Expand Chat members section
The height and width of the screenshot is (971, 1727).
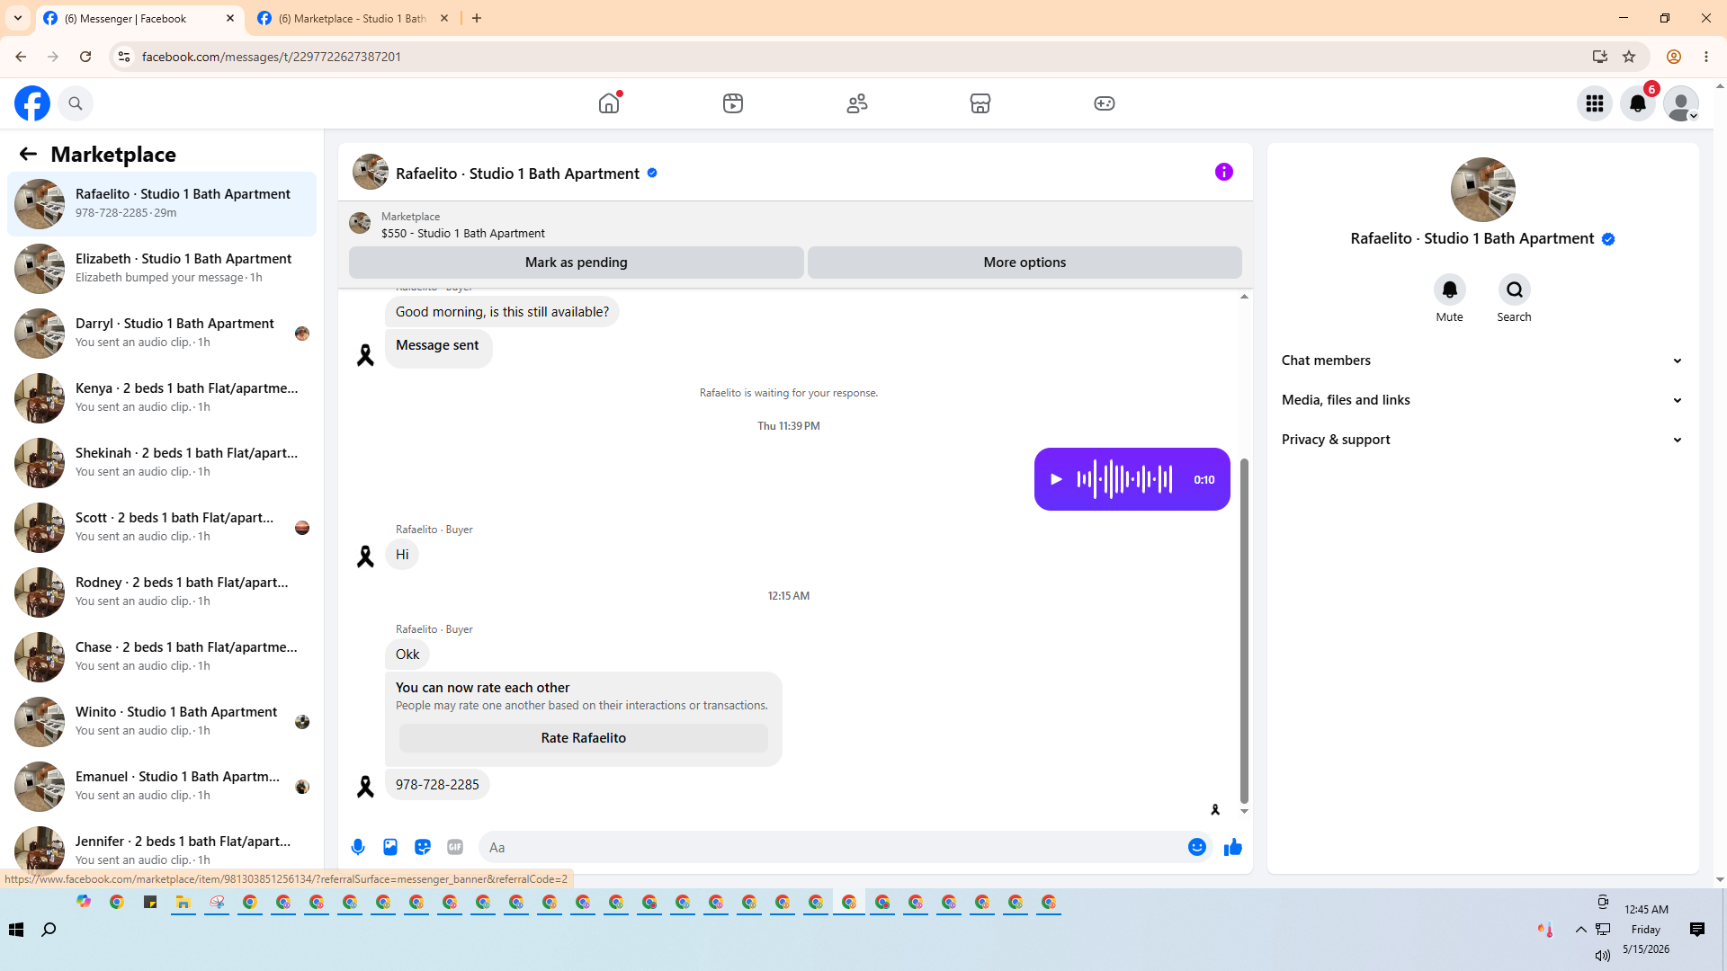[x=1482, y=361]
